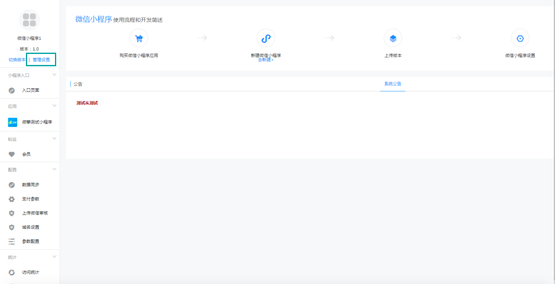Click the gear icon beside 支付参数
The height and width of the screenshot is (284, 555).
[12, 199]
